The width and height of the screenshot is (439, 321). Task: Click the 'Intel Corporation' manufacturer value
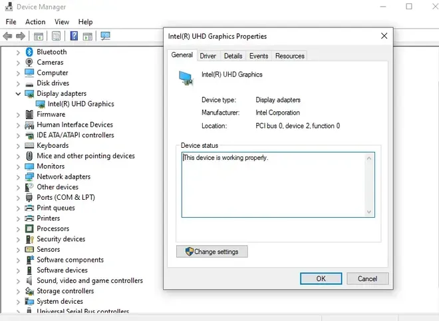[x=277, y=113]
